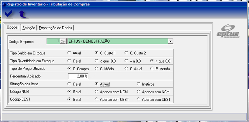Select C. Médio price type
249x122 pixels.
pos(97,68)
